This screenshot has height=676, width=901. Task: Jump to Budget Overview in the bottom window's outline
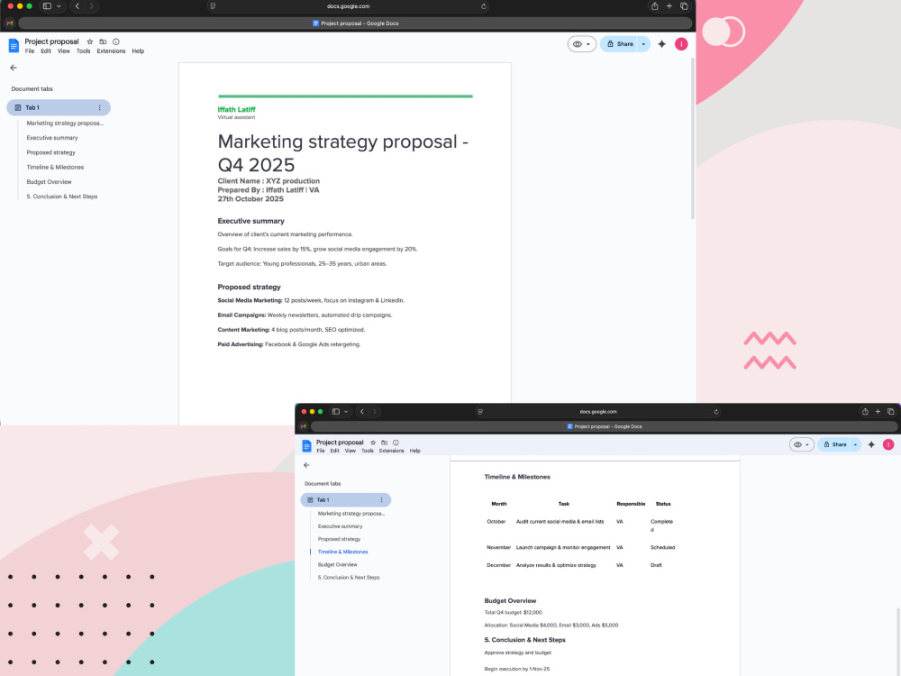337,564
